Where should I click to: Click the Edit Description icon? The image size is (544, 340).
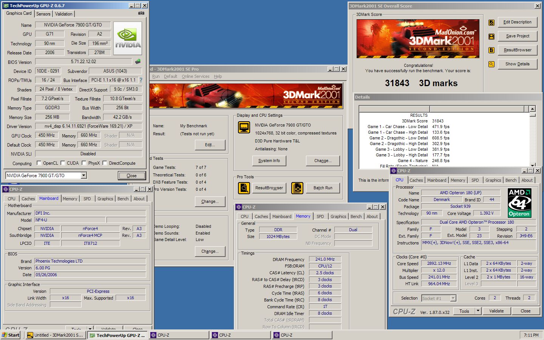tap(491, 23)
